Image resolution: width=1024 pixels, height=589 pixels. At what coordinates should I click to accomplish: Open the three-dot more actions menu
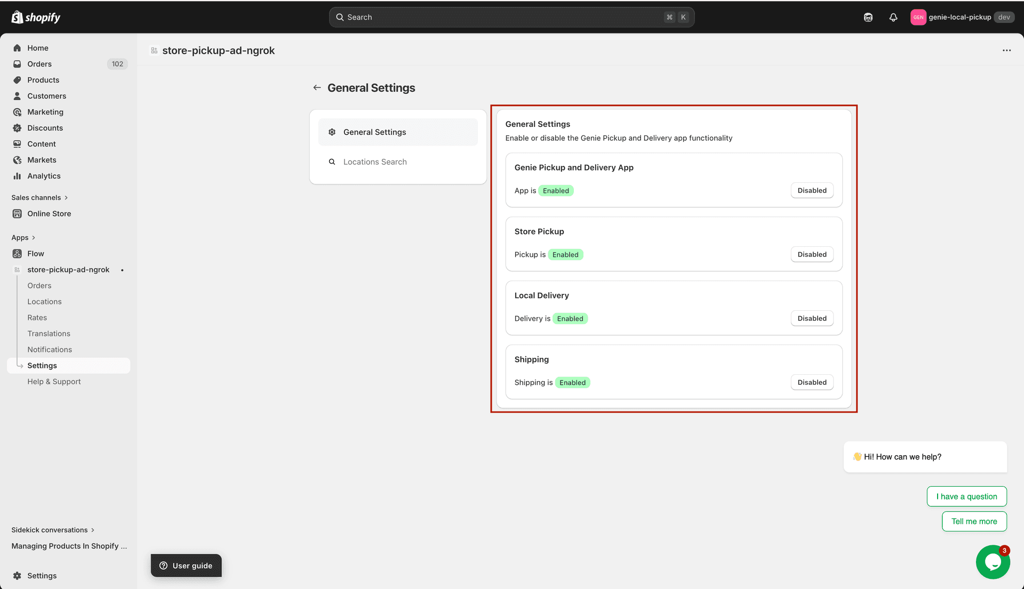coord(1006,51)
